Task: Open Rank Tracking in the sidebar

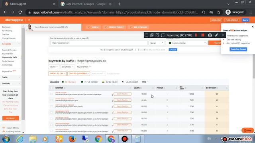Action: point(7,31)
